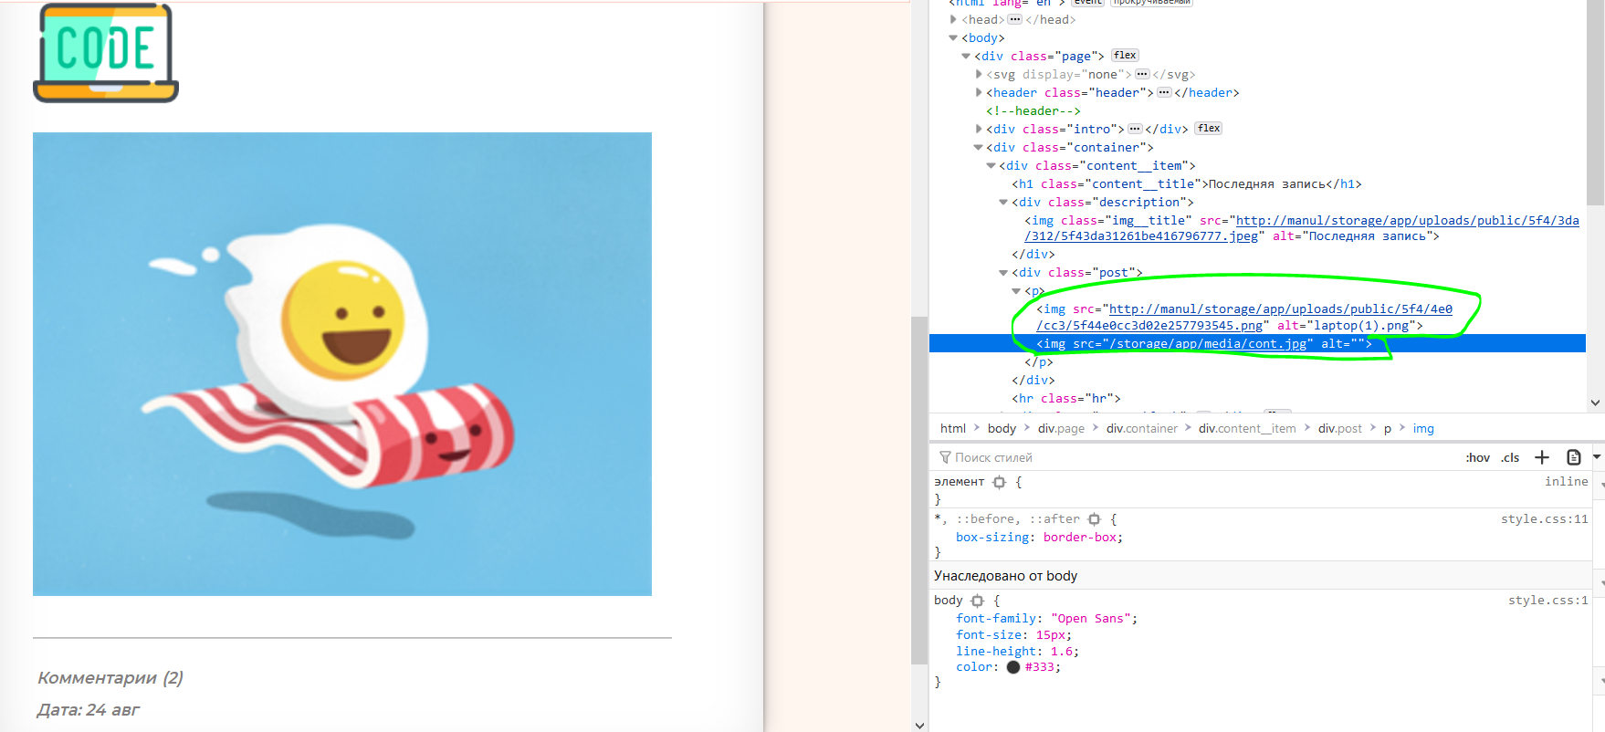Collapse the p element node
1605x732 pixels.
pyautogui.click(x=1016, y=290)
